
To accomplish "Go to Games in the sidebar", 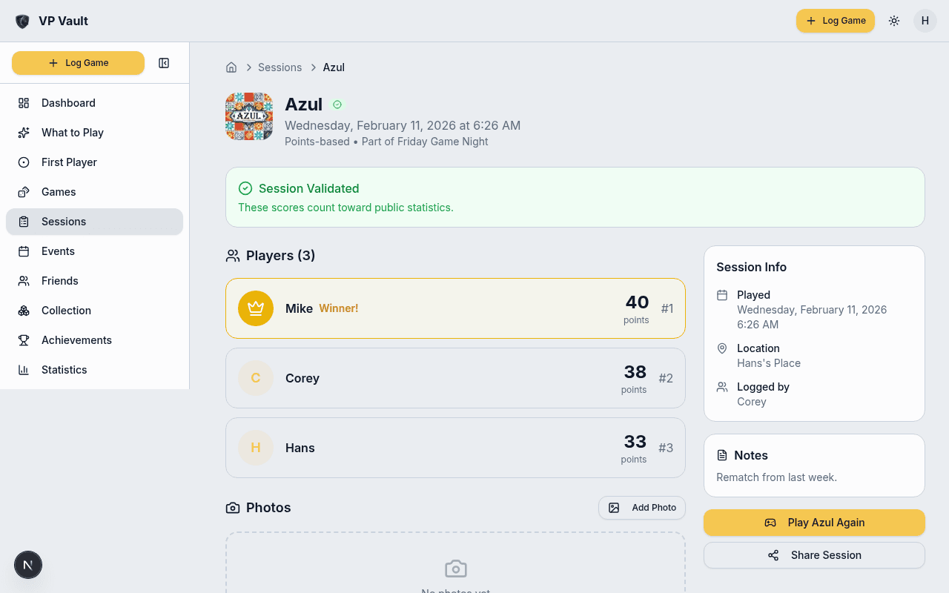I will click(59, 192).
